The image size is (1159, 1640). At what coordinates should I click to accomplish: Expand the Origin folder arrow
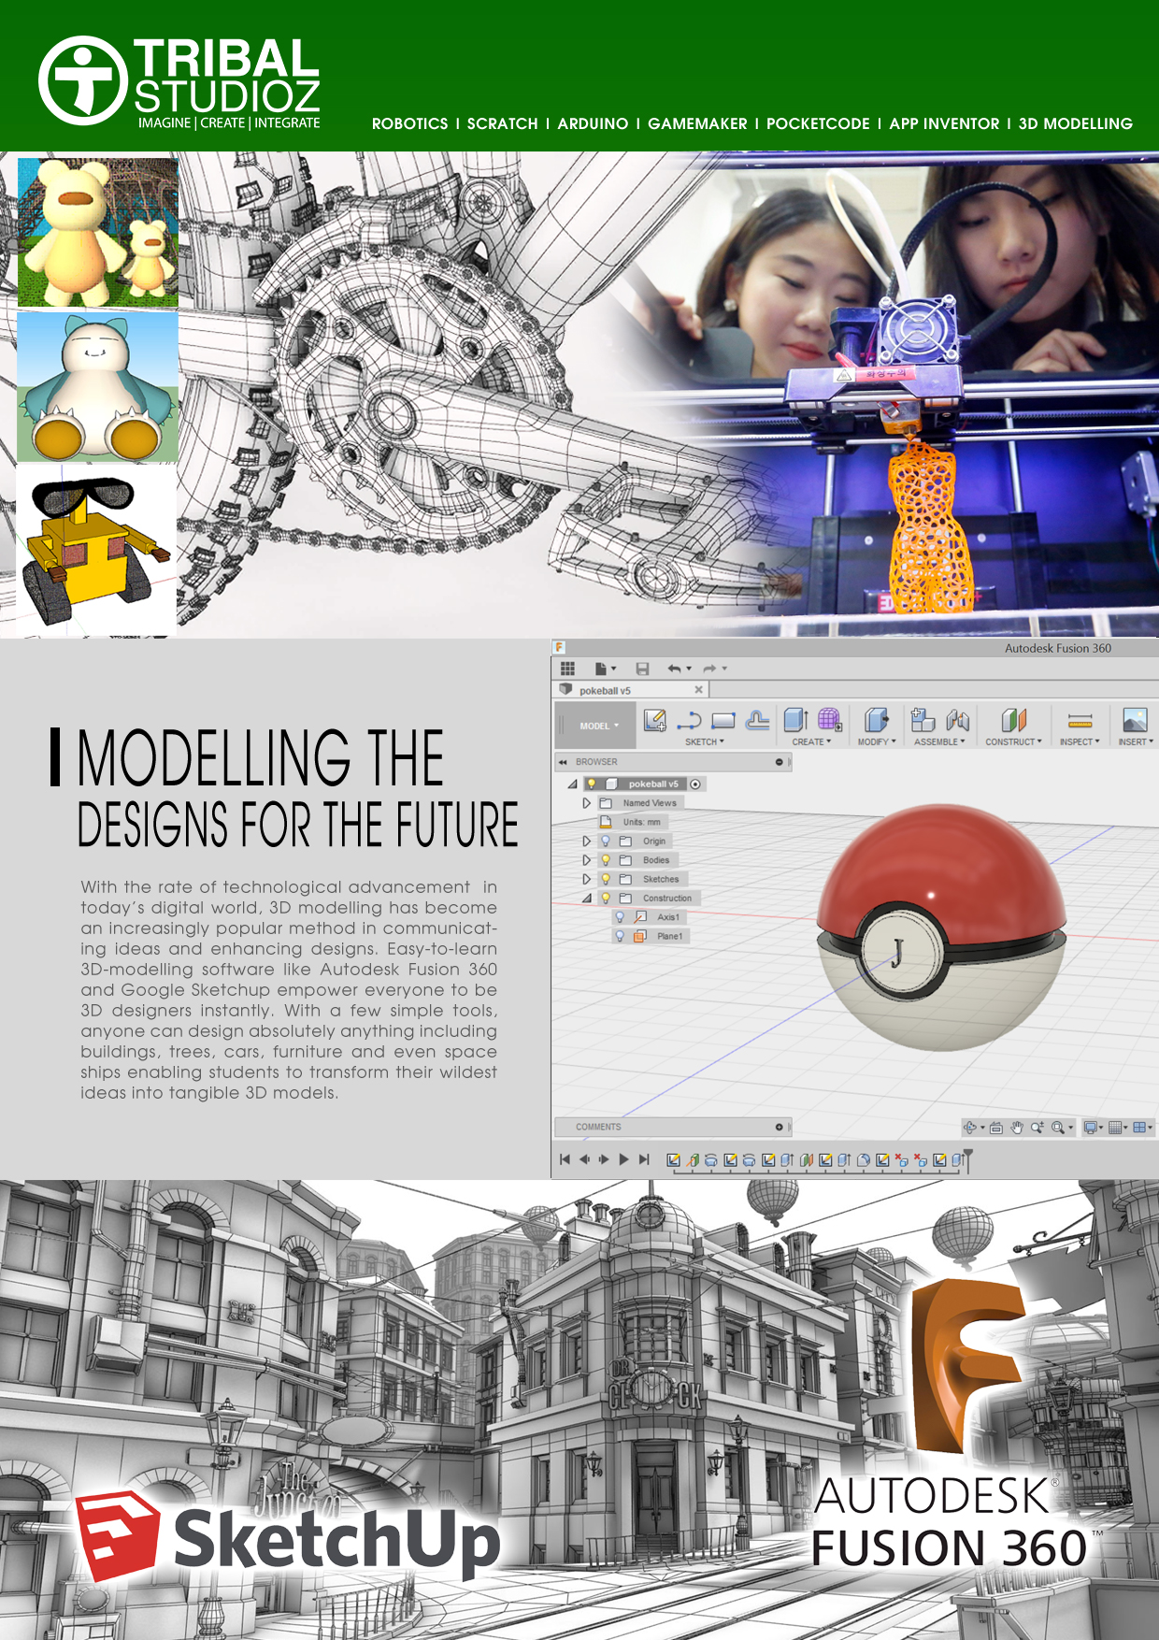point(587,842)
